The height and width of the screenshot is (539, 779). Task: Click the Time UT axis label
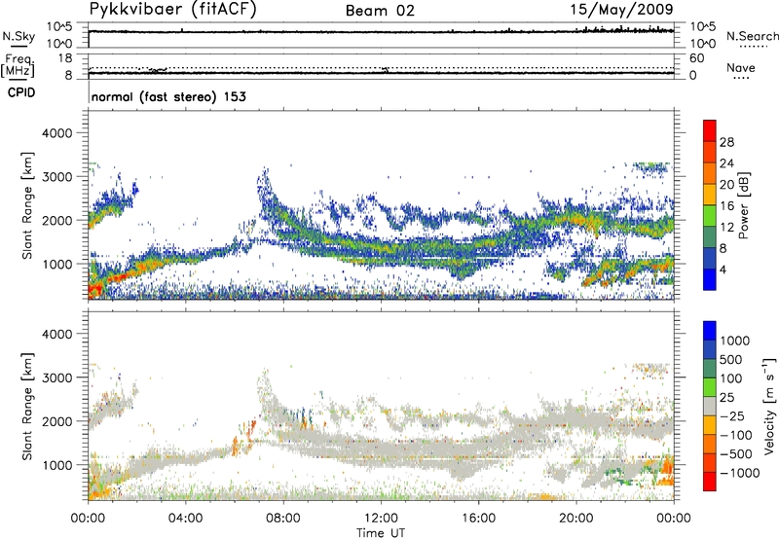[381, 533]
